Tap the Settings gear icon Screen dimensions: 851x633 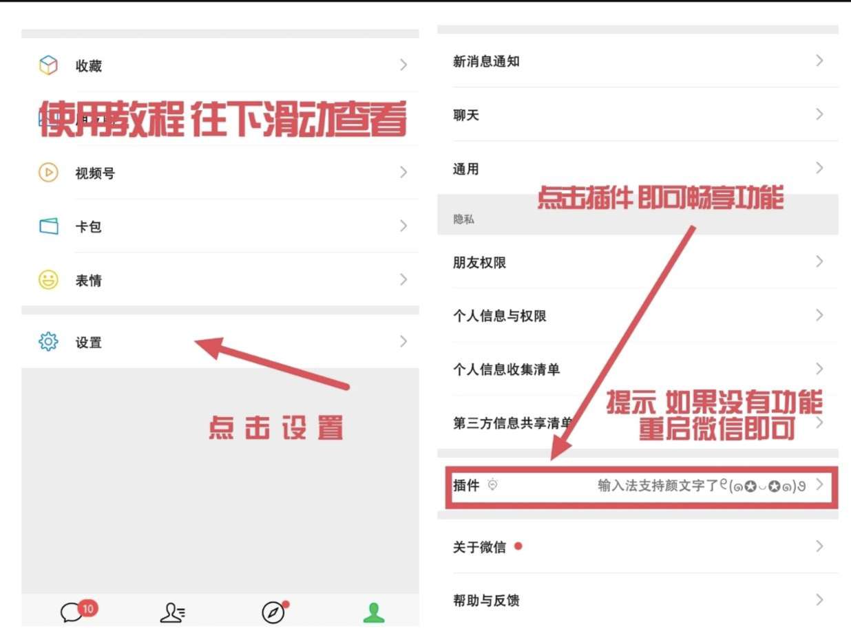pos(48,342)
